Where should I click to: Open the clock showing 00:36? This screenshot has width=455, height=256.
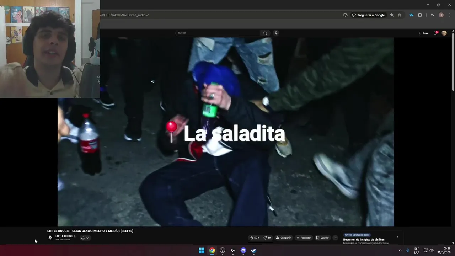444,250
